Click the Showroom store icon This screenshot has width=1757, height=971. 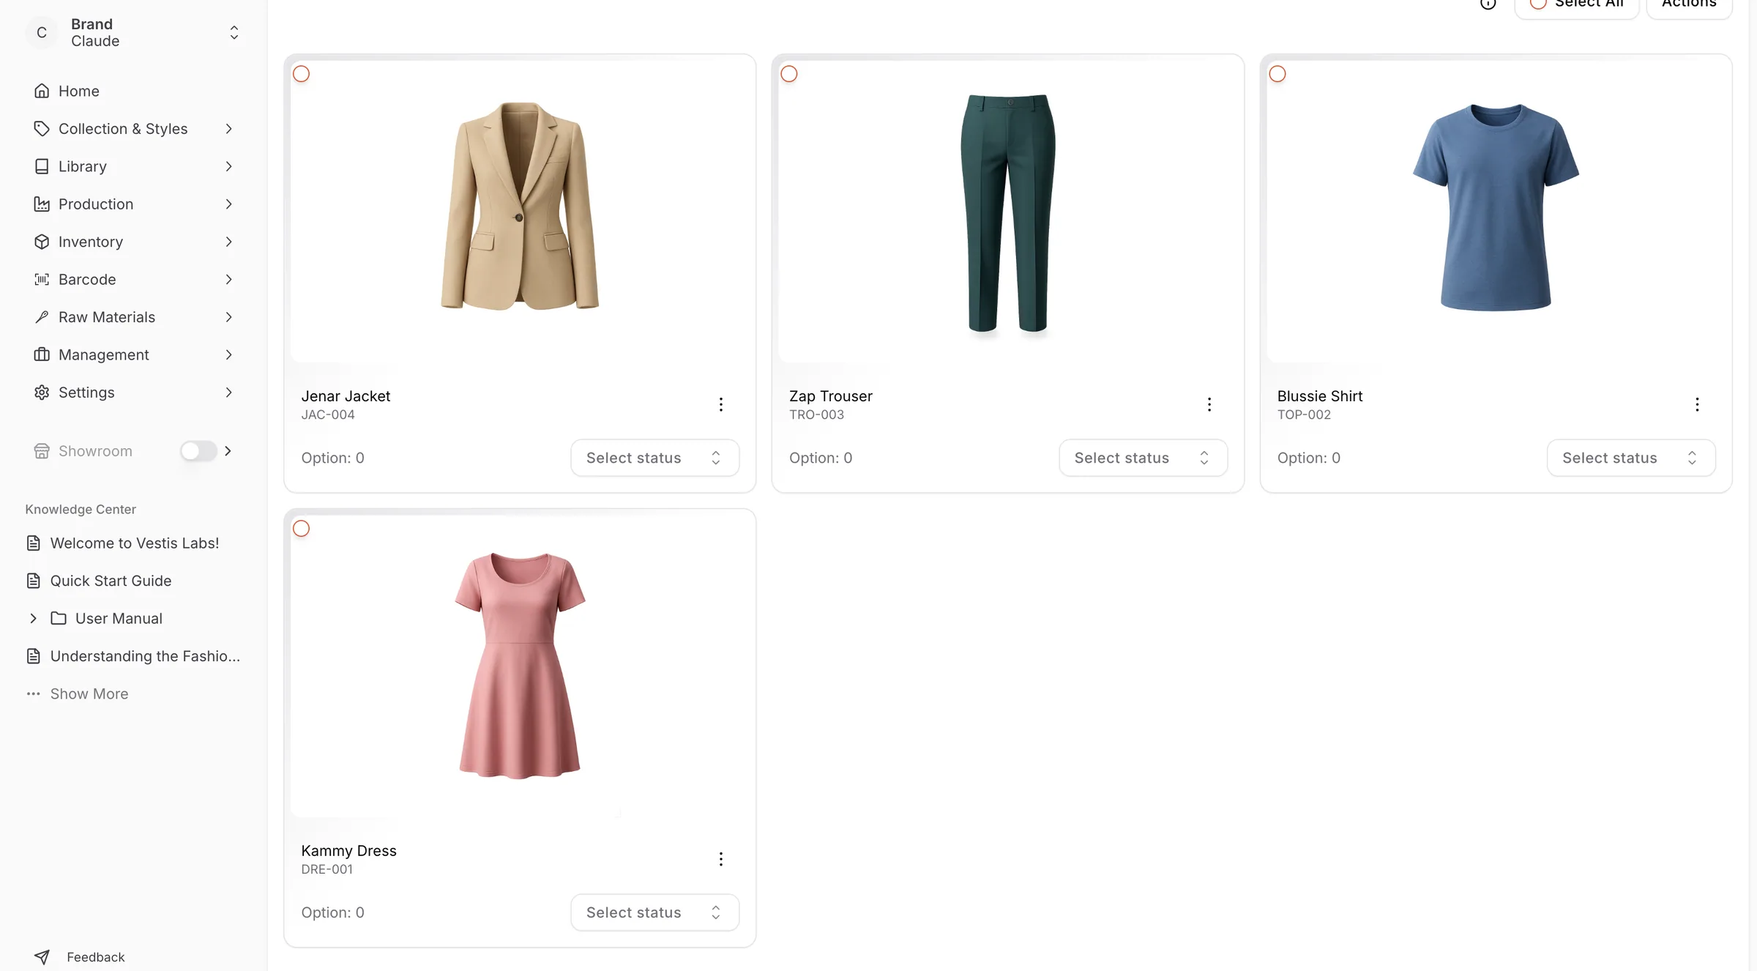42,451
